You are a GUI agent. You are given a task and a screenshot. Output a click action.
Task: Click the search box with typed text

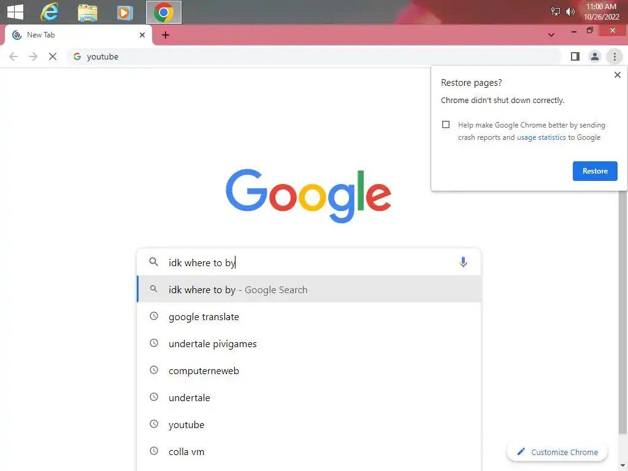308,262
